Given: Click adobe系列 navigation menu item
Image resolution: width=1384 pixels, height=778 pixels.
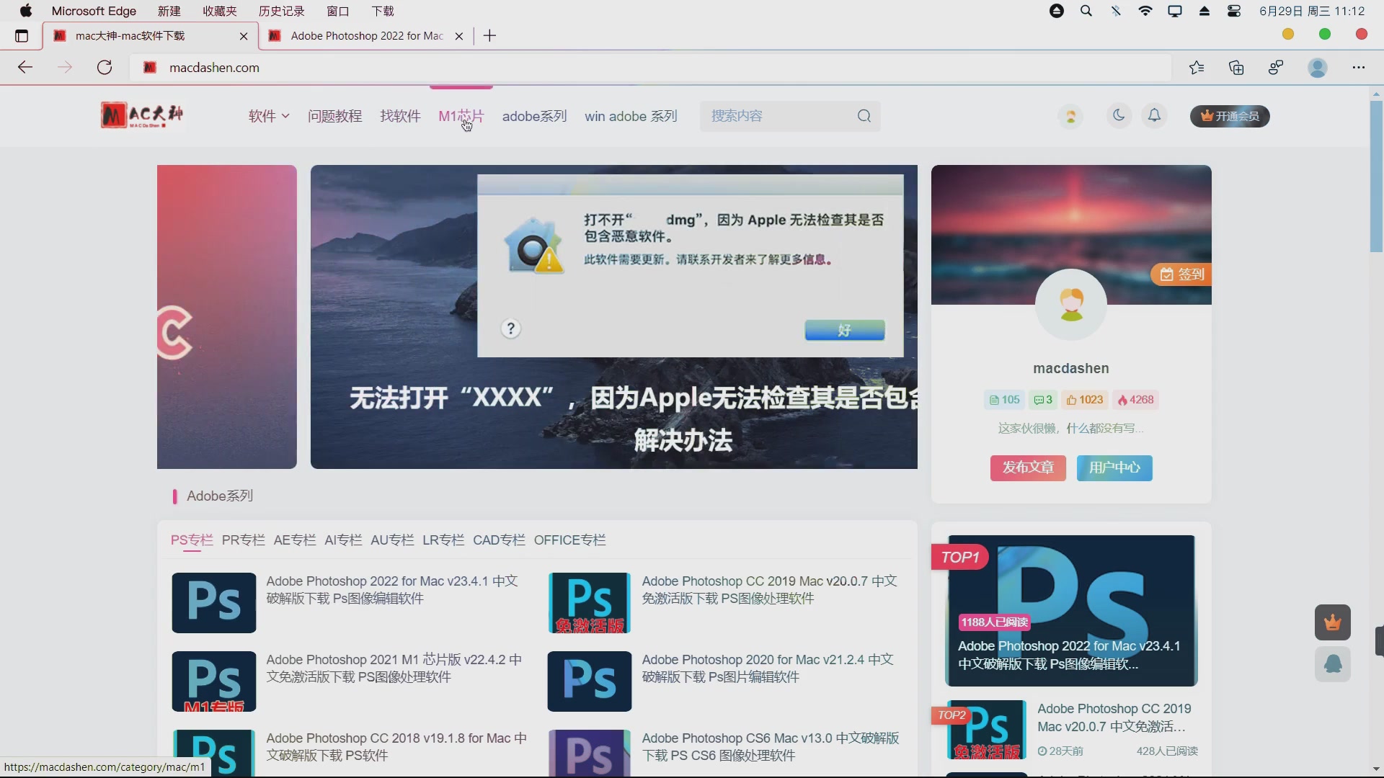Looking at the screenshot, I should click(x=535, y=116).
